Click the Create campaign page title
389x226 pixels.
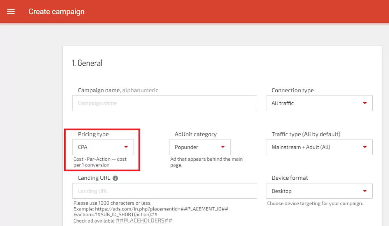(x=56, y=12)
